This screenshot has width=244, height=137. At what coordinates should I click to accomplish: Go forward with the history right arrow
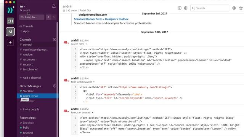[54, 17]
